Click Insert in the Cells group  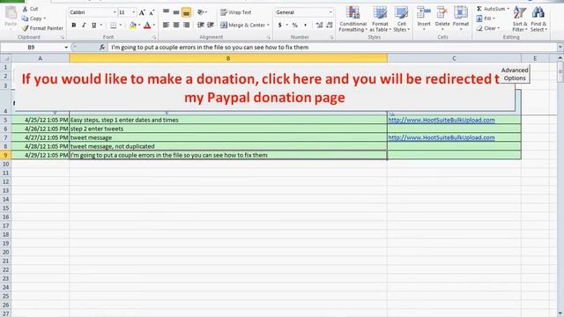424,18
